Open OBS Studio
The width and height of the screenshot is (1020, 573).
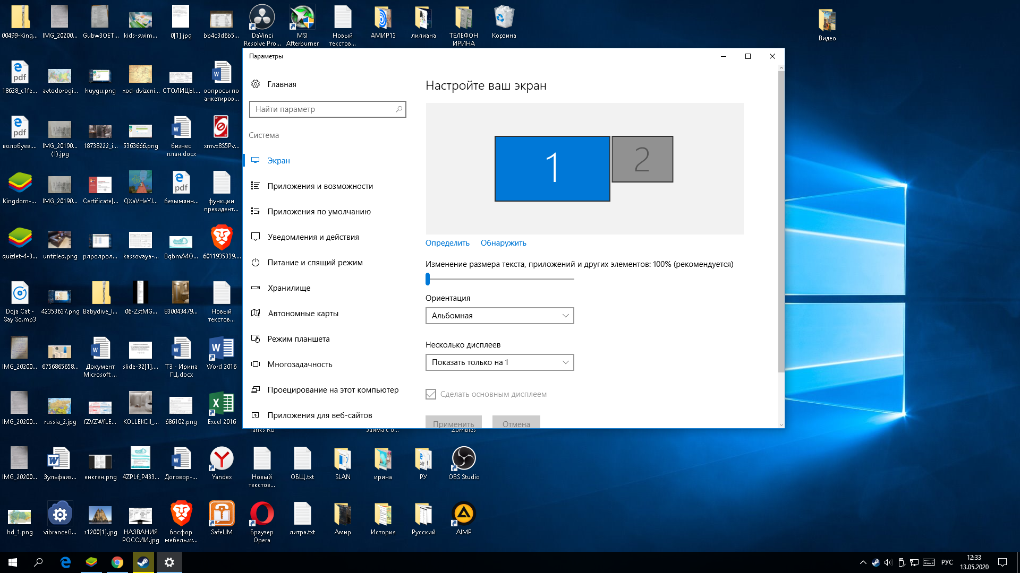click(x=462, y=457)
